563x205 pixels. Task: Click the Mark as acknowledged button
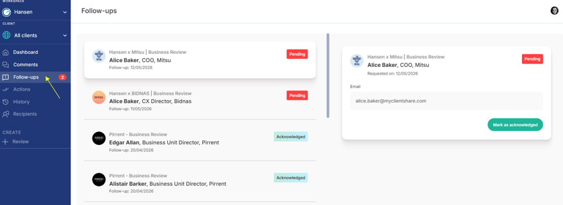click(515, 125)
